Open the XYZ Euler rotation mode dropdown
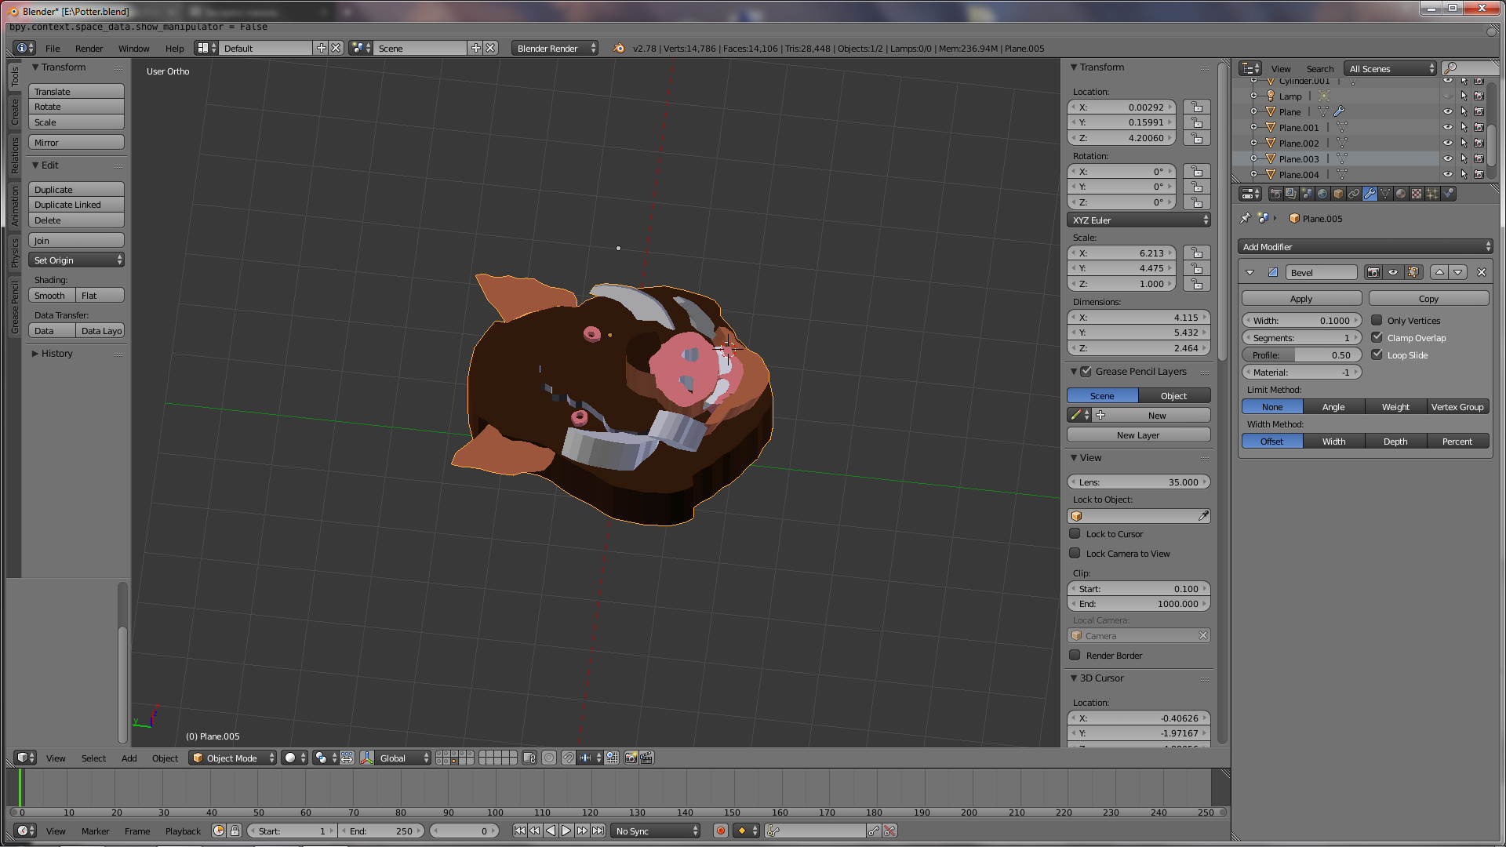 1139,220
